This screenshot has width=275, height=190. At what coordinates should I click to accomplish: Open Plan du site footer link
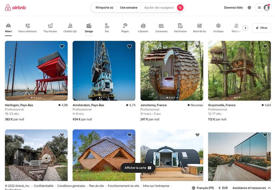coord(96,186)
